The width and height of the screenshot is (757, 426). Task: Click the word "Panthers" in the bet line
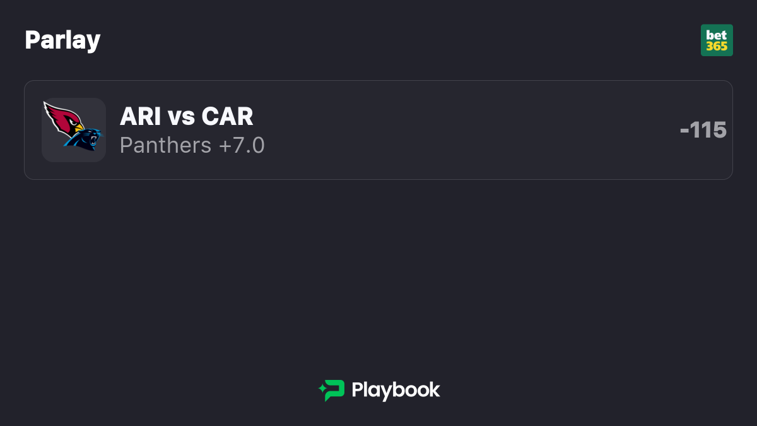coord(166,145)
